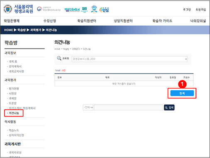Image resolution: width=210 pixels, height=158 pixels.
Task: Open 과제방 in the sidebar
Action: click(x=12, y=99)
